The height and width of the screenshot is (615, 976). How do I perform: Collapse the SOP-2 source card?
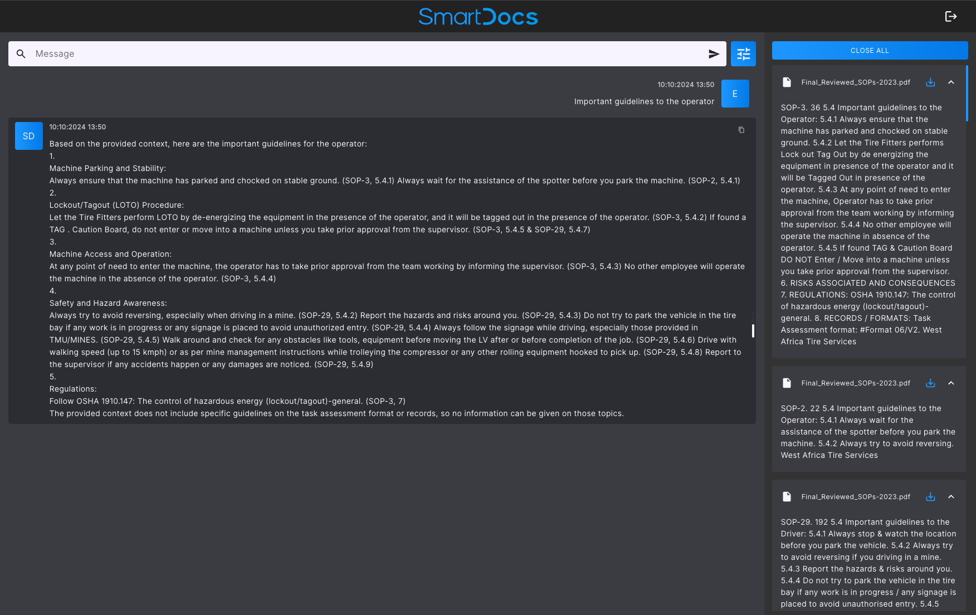951,383
